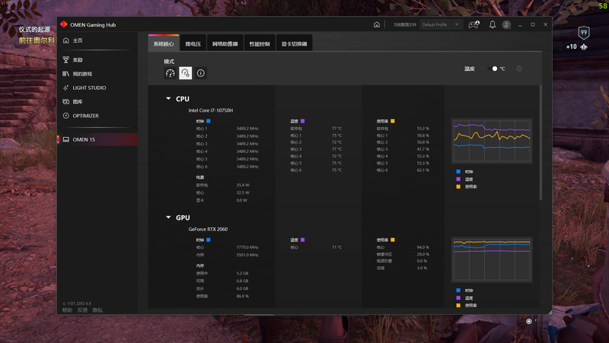Toggle temperature unit switch to °F
Image resolution: width=609 pixels, height=343 pixels.
pyautogui.click(x=491, y=69)
